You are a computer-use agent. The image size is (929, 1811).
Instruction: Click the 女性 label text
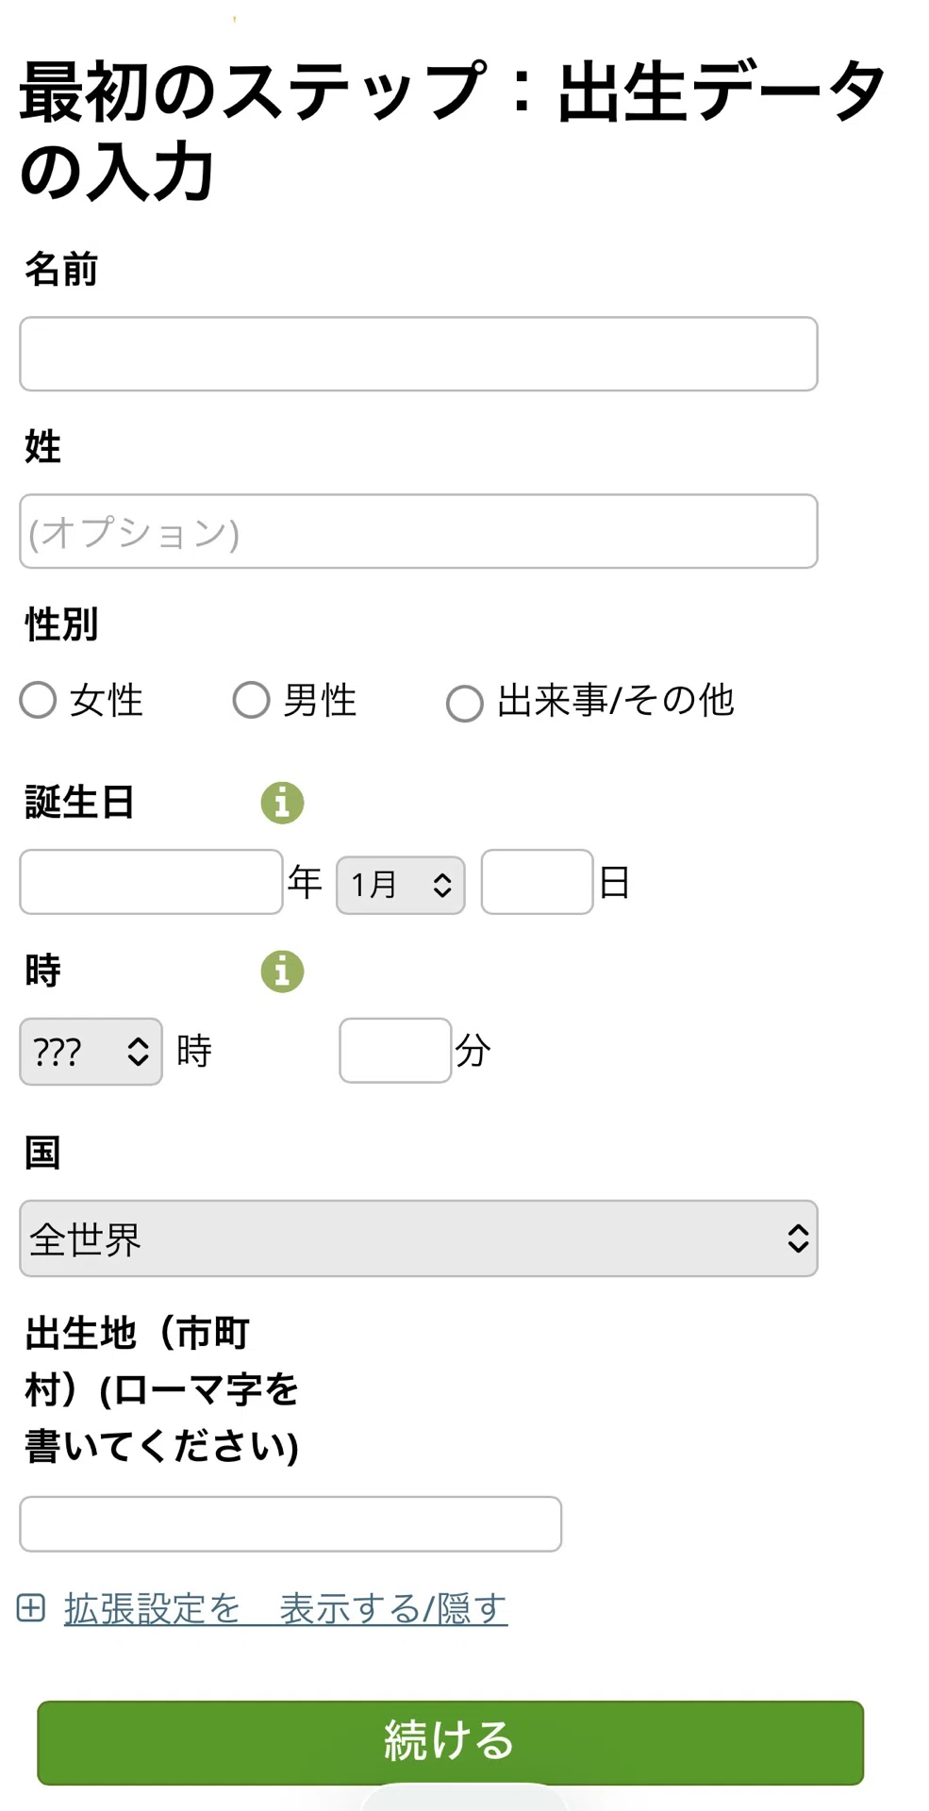click(107, 700)
